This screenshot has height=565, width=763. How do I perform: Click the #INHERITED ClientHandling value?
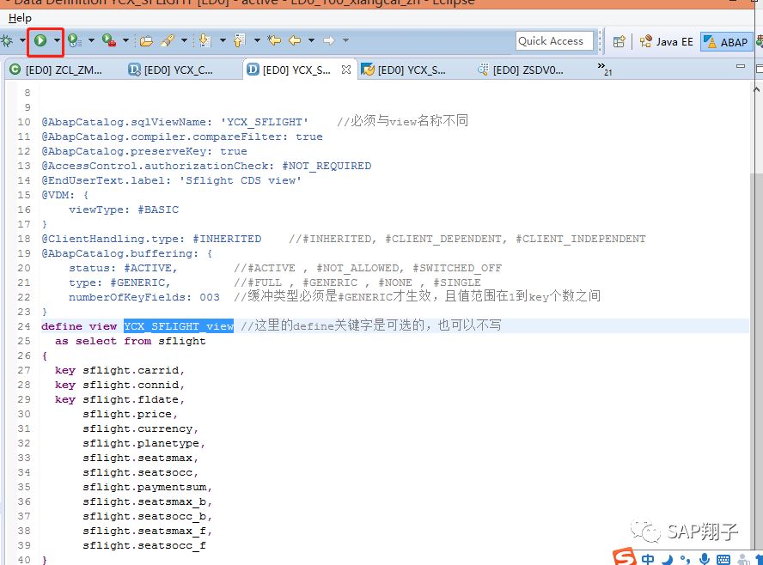[227, 239]
